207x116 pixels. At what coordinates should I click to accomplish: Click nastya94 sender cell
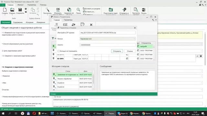[146, 46]
